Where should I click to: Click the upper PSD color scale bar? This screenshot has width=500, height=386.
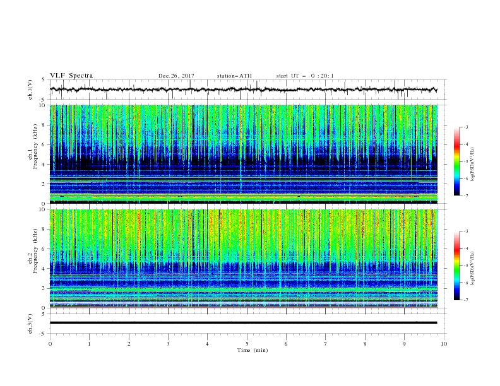[x=457, y=161]
